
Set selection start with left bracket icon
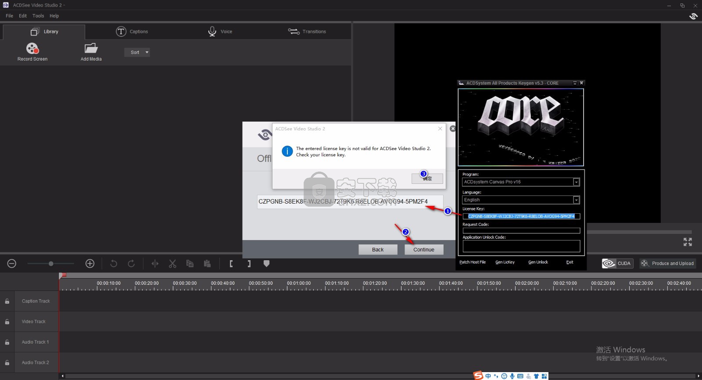click(x=231, y=263)
